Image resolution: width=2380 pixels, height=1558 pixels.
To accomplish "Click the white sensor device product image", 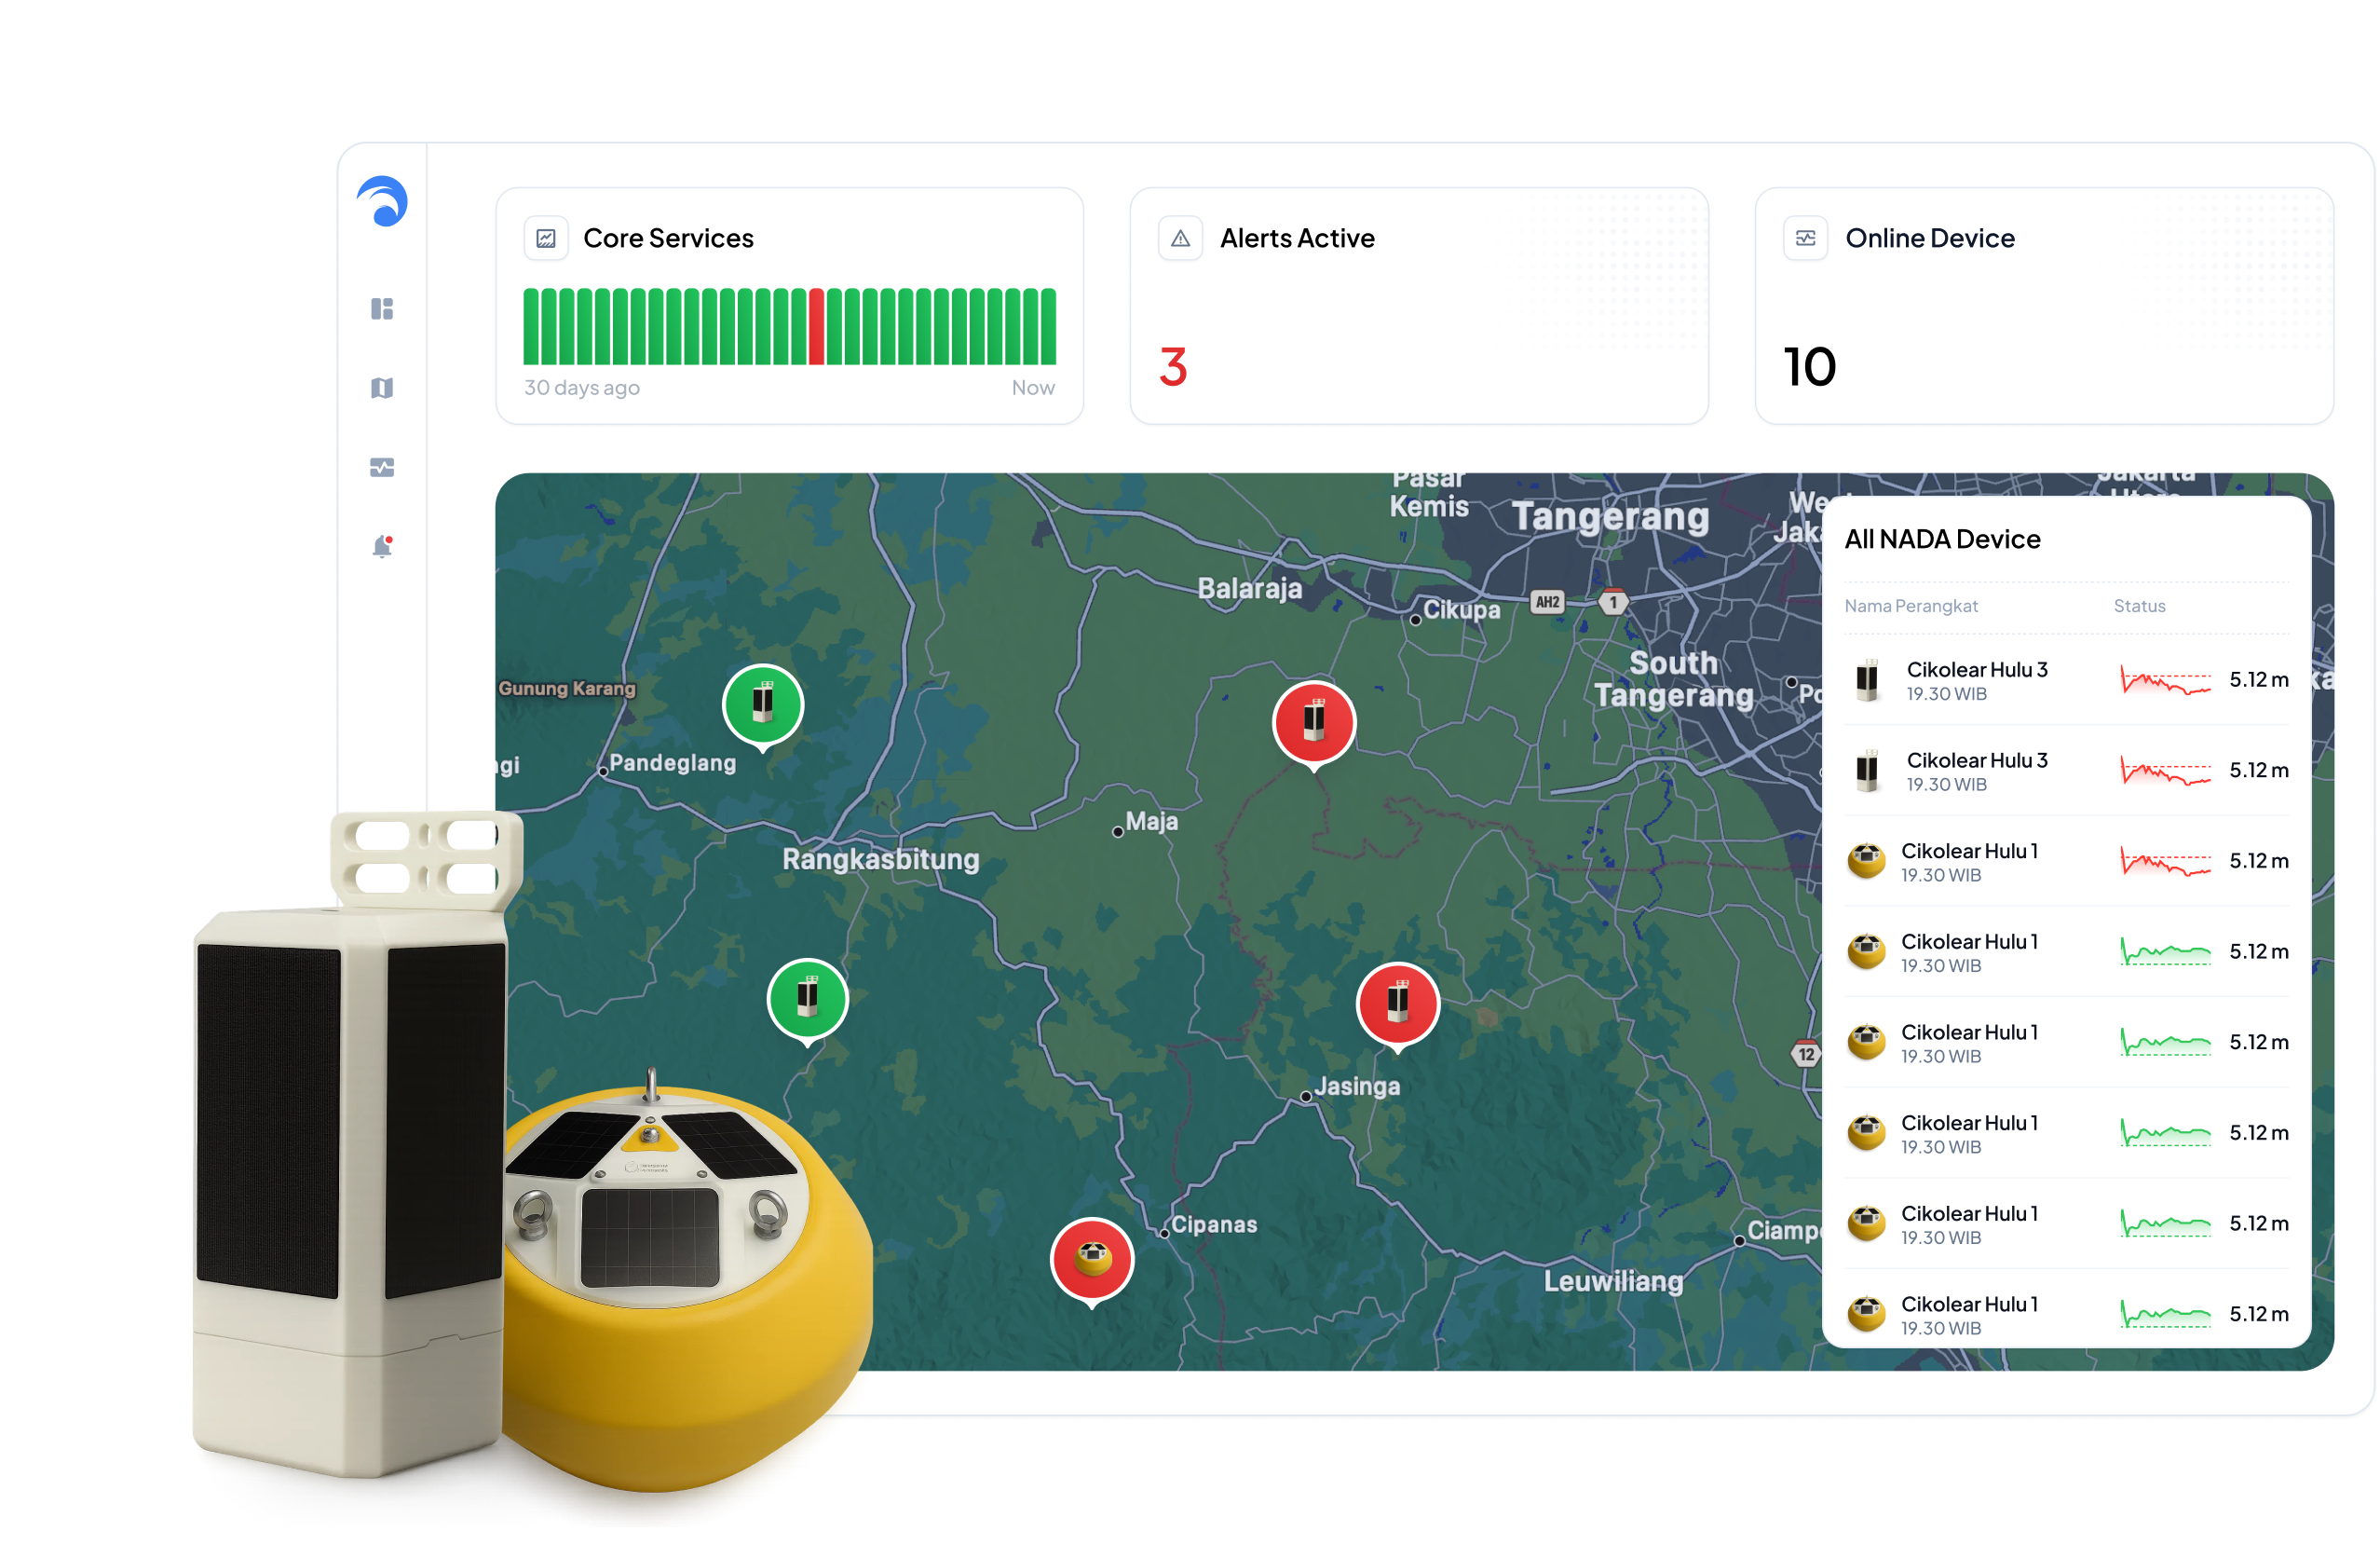I will [x=351, y=1143].
